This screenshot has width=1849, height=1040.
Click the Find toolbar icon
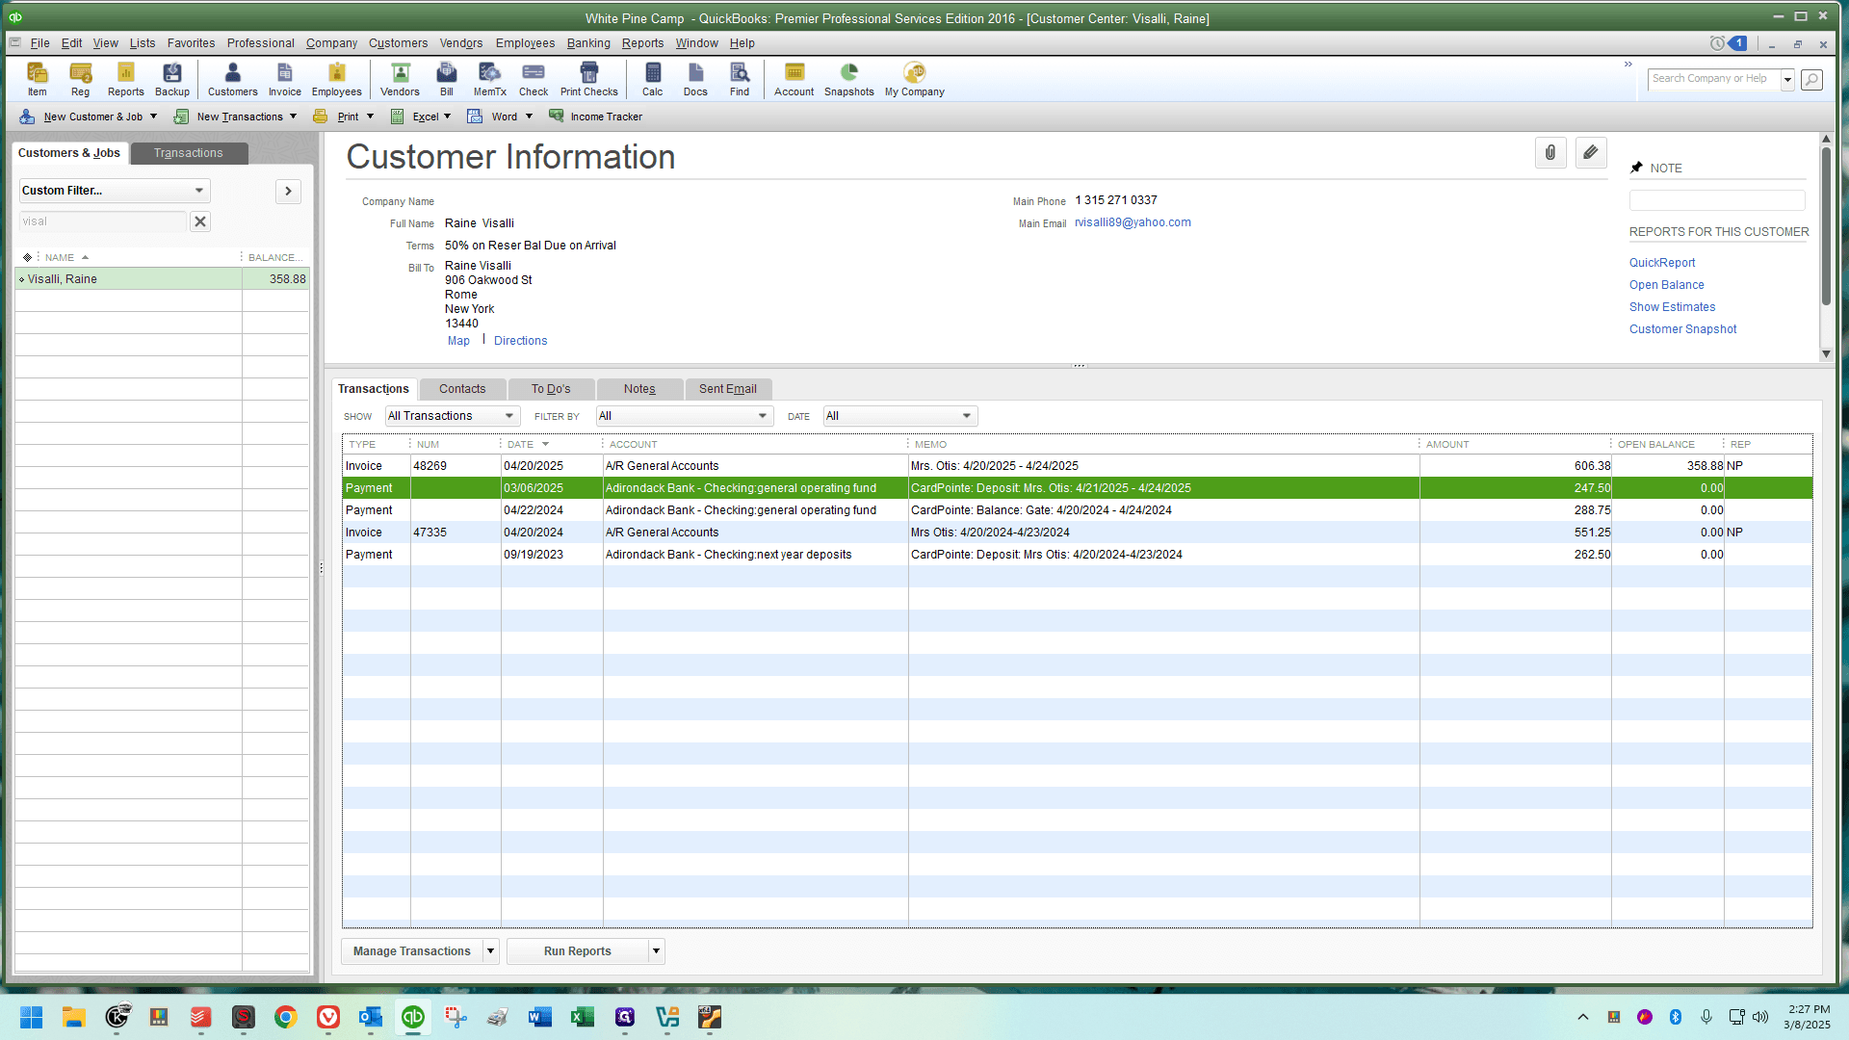click(x=740, y=79)
